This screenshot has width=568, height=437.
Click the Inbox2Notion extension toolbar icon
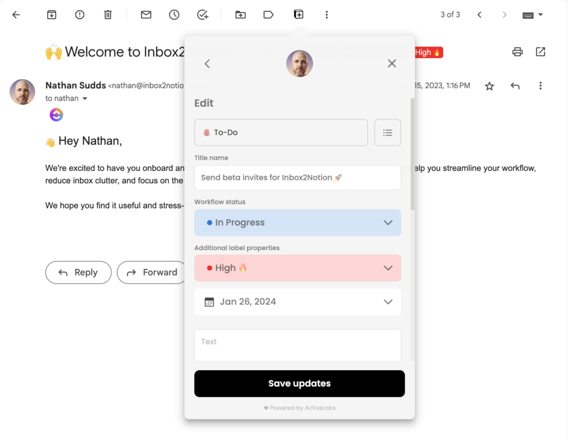click(x=298, y=14)
